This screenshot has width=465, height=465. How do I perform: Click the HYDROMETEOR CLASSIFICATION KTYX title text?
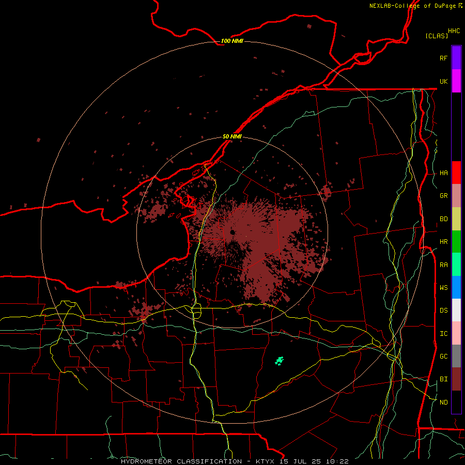[x=235, y=461]
